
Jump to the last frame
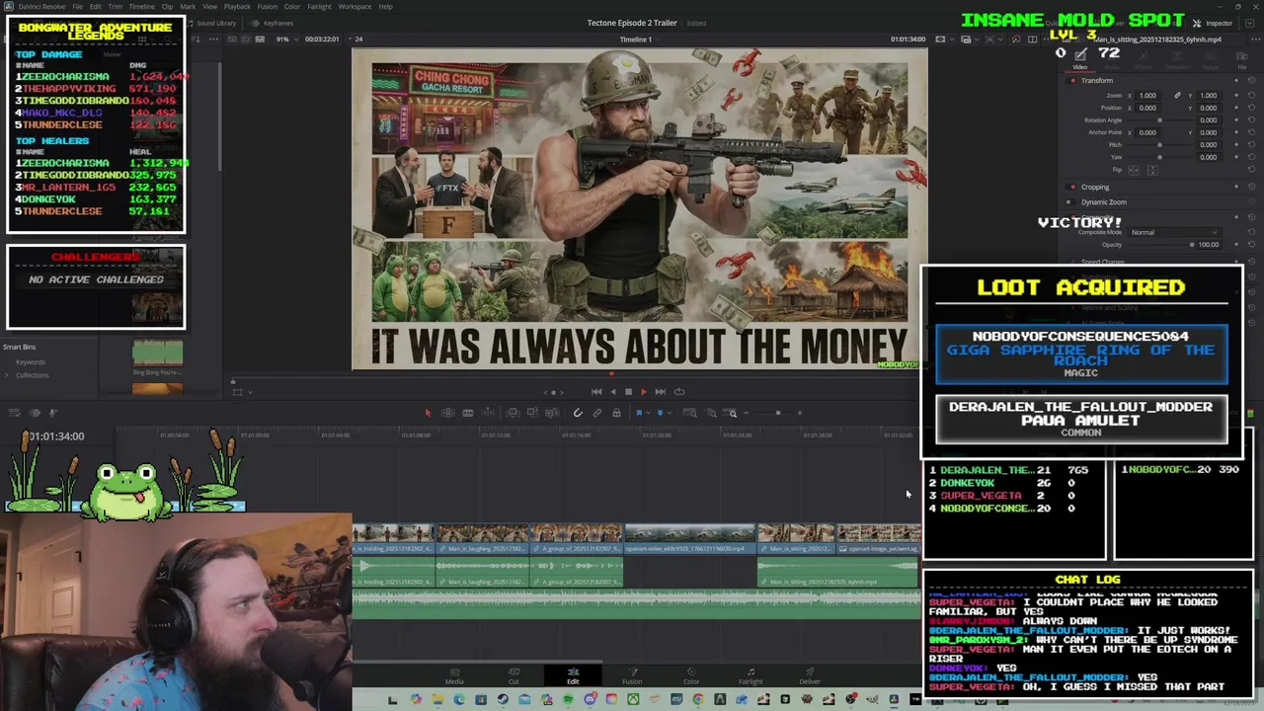pos(660,392)
